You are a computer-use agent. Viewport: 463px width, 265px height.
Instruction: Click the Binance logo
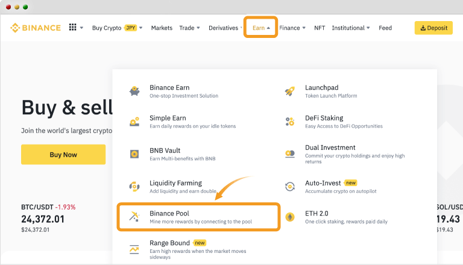(x=36, y=28)
